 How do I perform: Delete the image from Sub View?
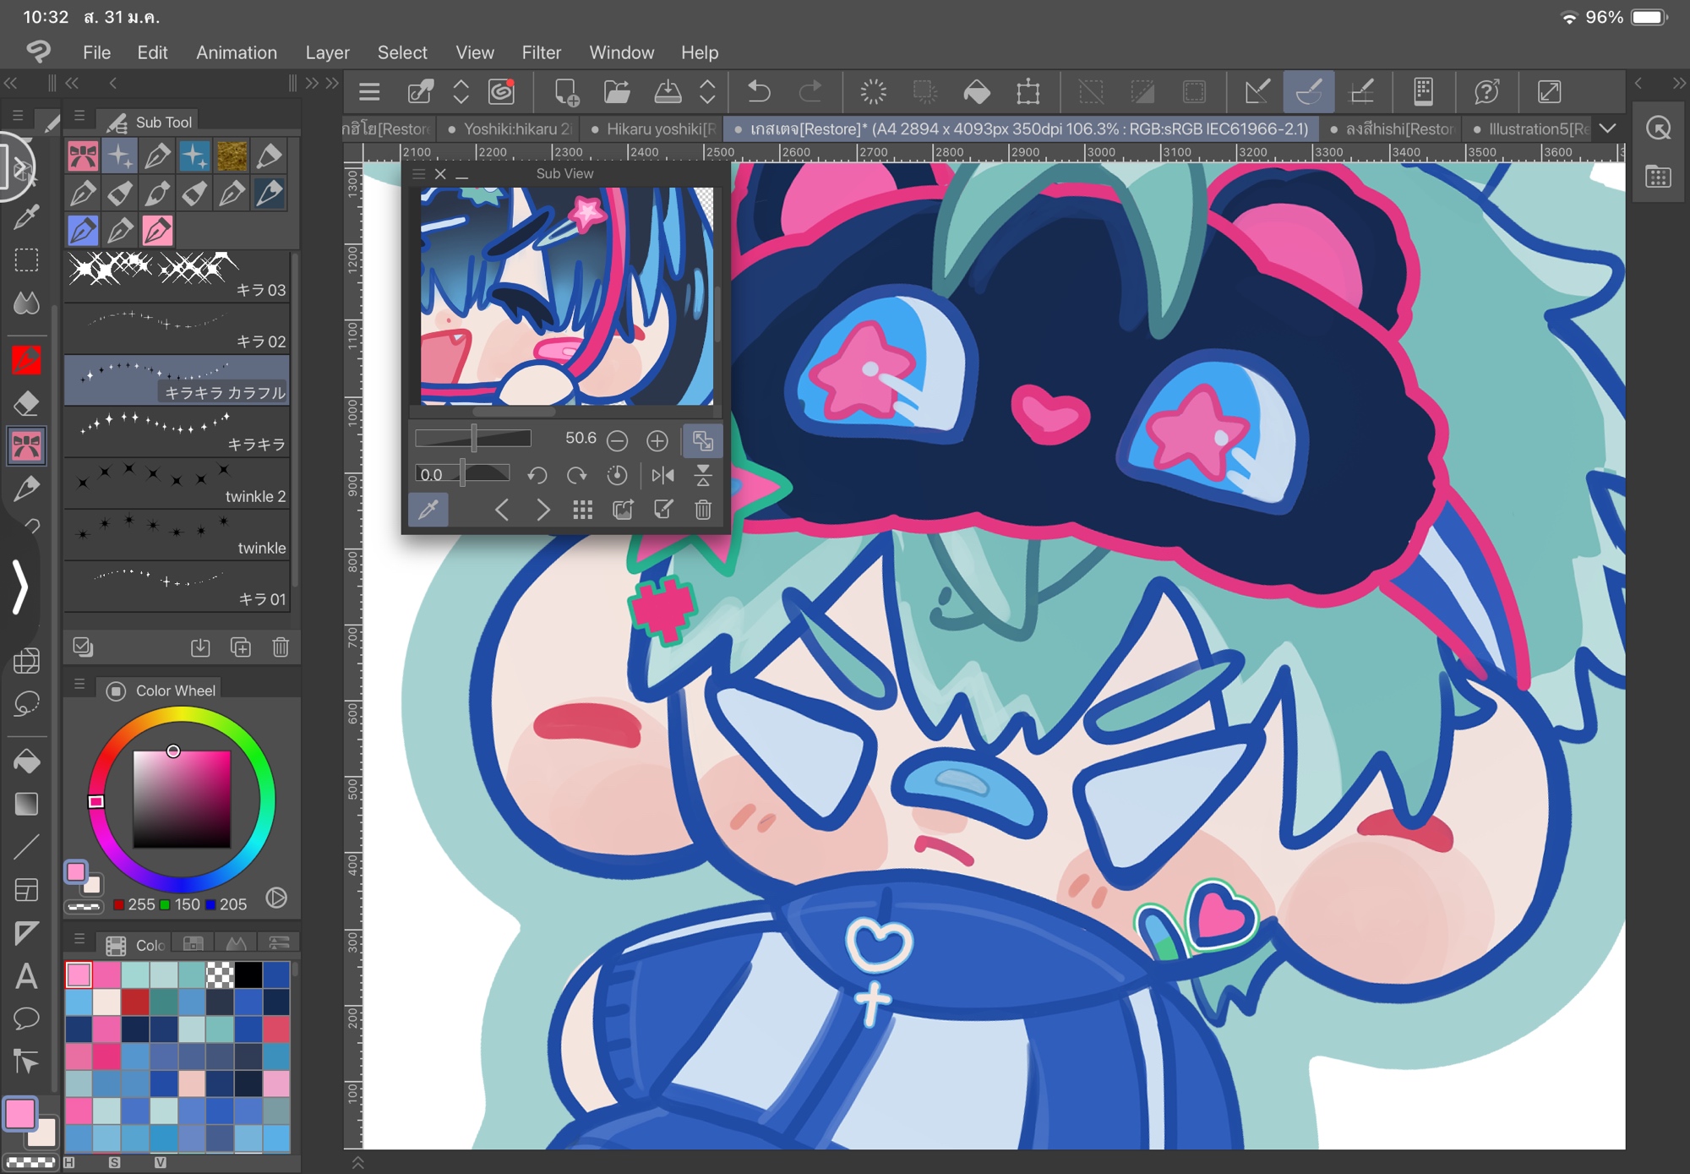(x=703, y=510)
